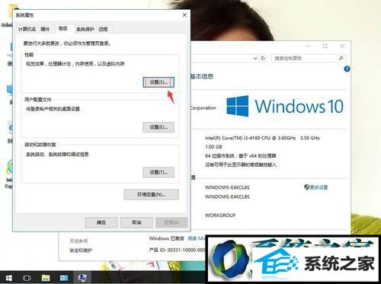
Task: Open user profiles 设置(E) button
Action: 158,127
